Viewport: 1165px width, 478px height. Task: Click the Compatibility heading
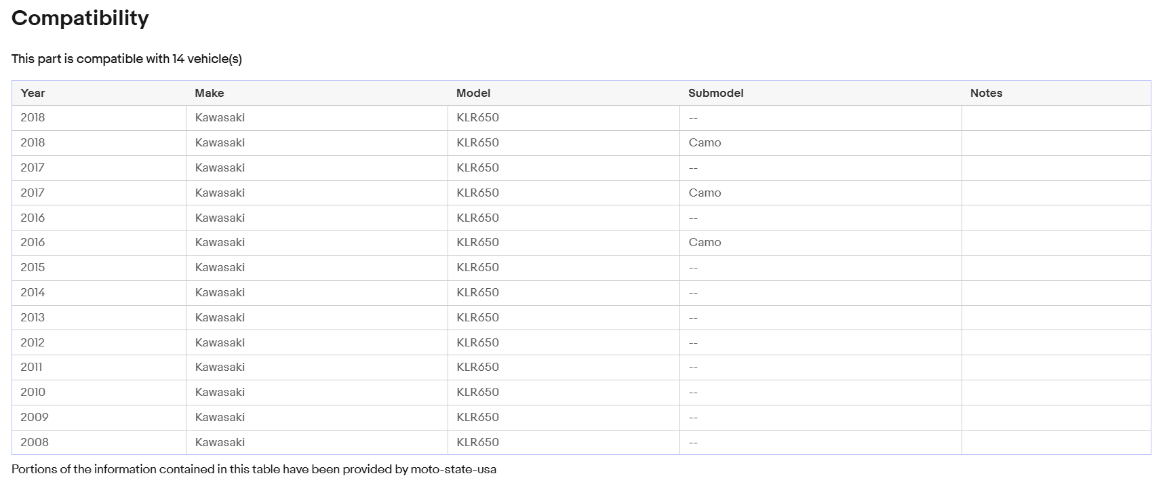[x=80, y=18]
